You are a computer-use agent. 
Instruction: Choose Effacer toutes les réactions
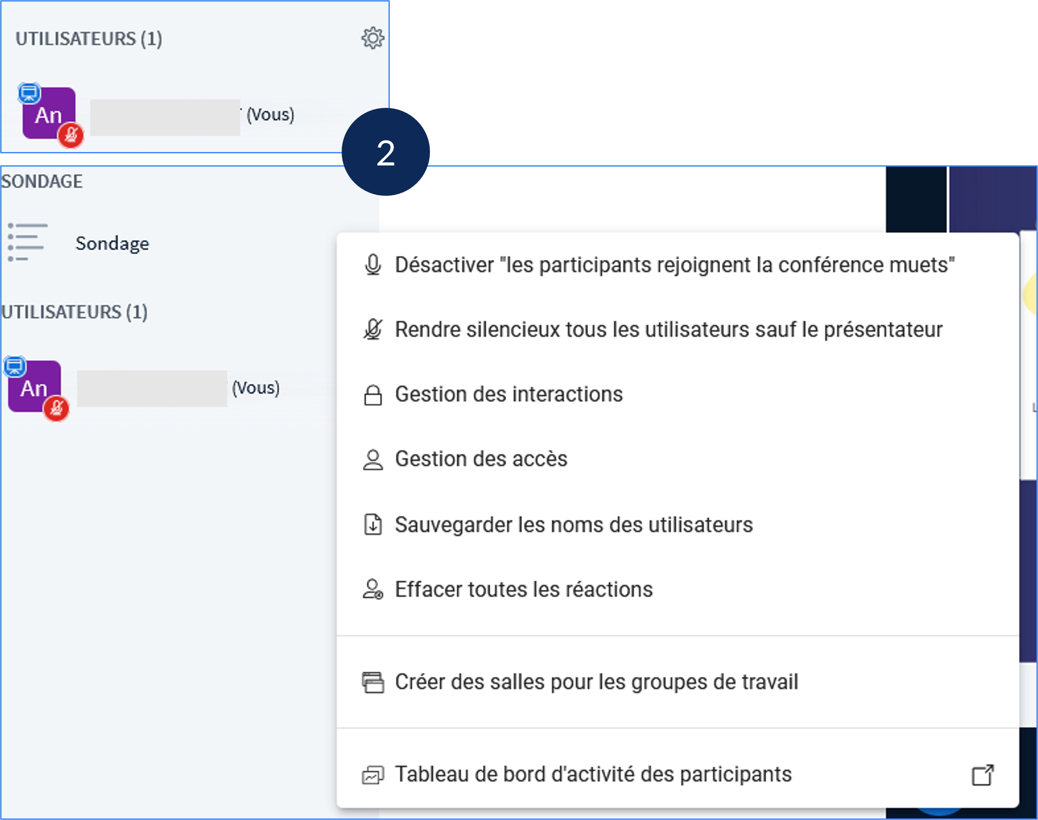coord(523,590)
